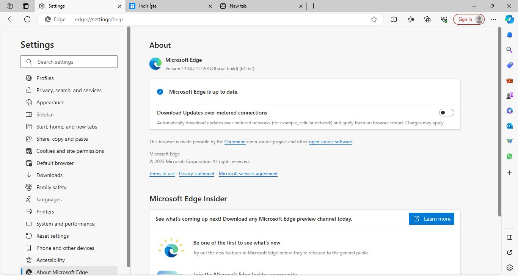Open the Chromium link
This screenshot has height=276, width=518.
235,142
